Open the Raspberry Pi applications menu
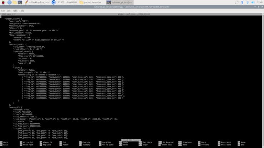This screenshot has width=264, height=148. point(3,2)
